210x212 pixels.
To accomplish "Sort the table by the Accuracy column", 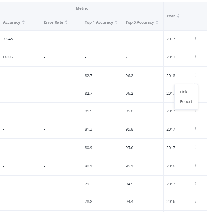I will (x=23, y=22).
